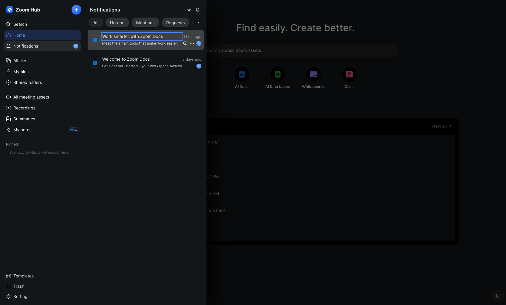Select the Unread filter tab
Screen dimensions: 506x305
click(x=117, y=23)
